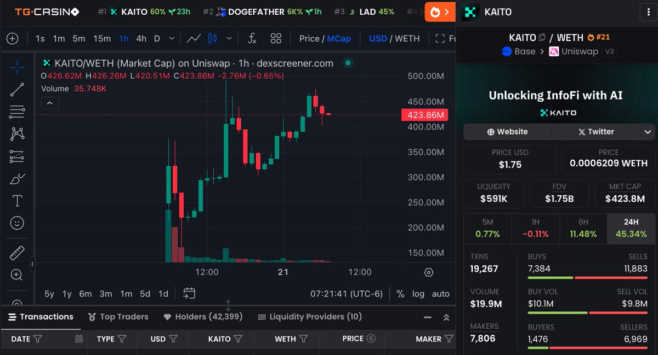This screenshot has width=658, height=355.
Task: Select the 24H stats period
Action: click(x=631, y=228)
